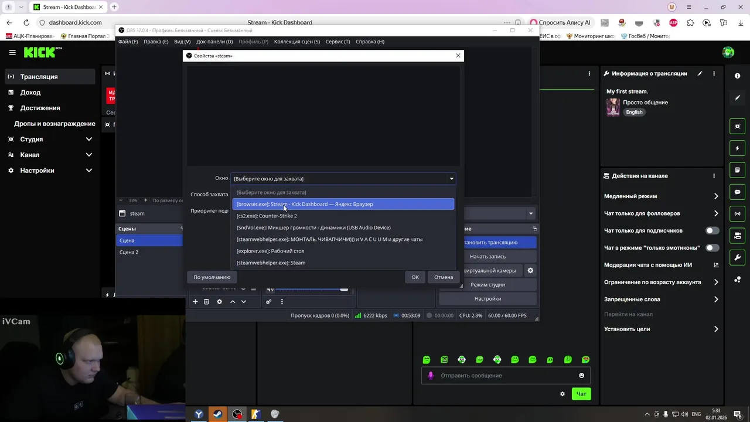
Task: Open OBS virtual camera settings gear
Action: point(530,271)
